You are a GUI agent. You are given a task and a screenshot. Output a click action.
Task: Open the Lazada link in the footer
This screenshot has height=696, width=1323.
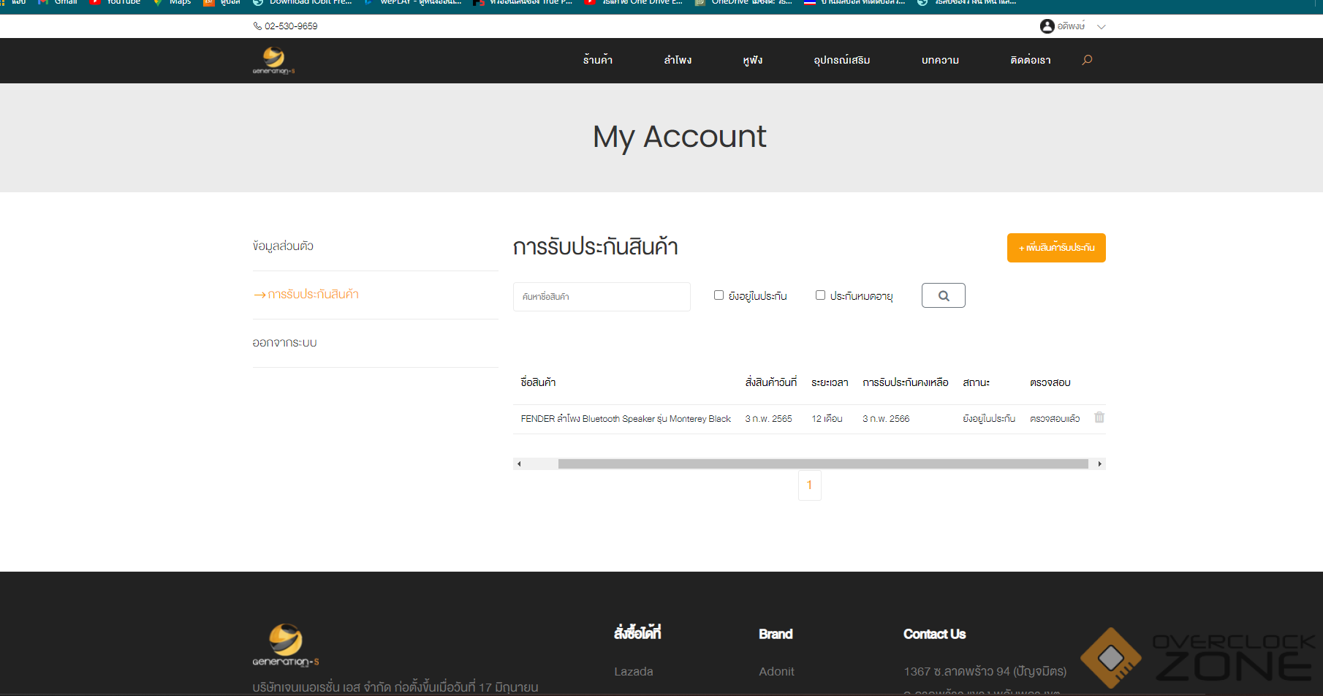click(x=634, y=671)
